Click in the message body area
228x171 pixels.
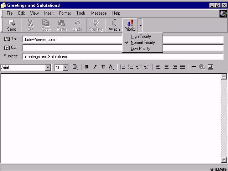pyautogui.click(x=111, y=118)
